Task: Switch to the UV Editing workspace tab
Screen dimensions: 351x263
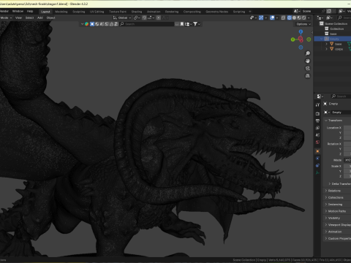Action: click(x=97, y=12)
